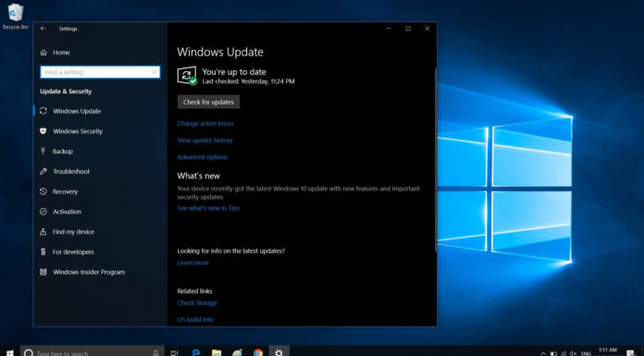
Task: Open the network tray icon
Action: [563, 353]
